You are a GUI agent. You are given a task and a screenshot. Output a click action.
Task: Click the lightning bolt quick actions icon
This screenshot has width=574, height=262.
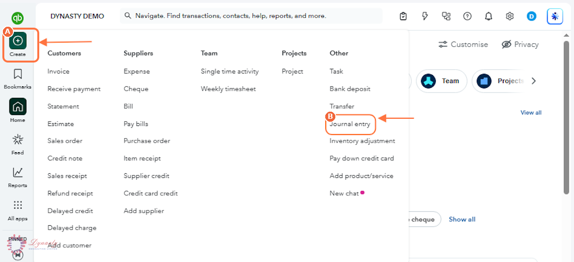point(425,16)
